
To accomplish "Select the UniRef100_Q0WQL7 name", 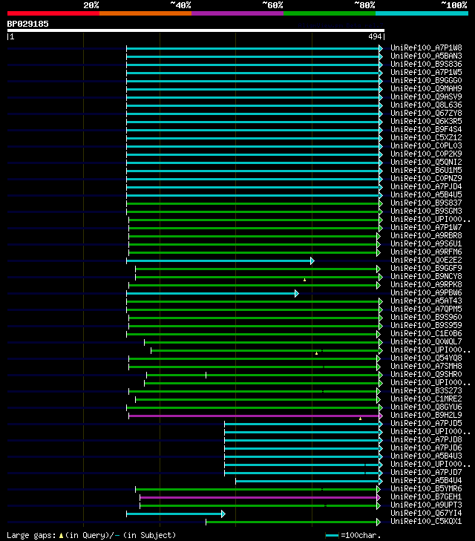I will [x=426, y=341].
